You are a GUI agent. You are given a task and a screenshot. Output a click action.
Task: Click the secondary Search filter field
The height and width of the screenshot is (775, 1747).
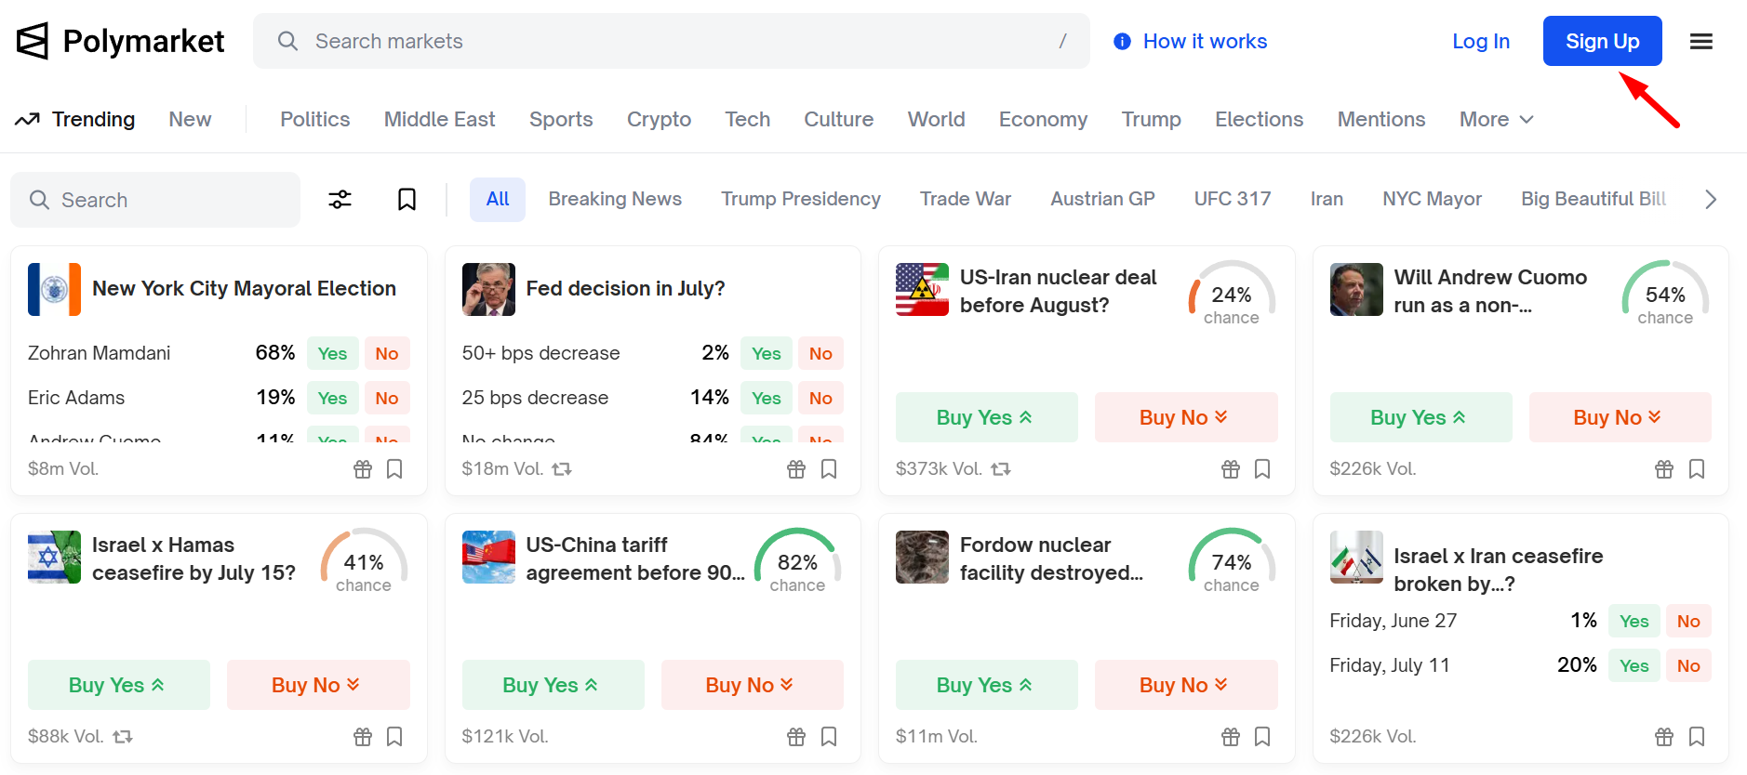point(155,200)
